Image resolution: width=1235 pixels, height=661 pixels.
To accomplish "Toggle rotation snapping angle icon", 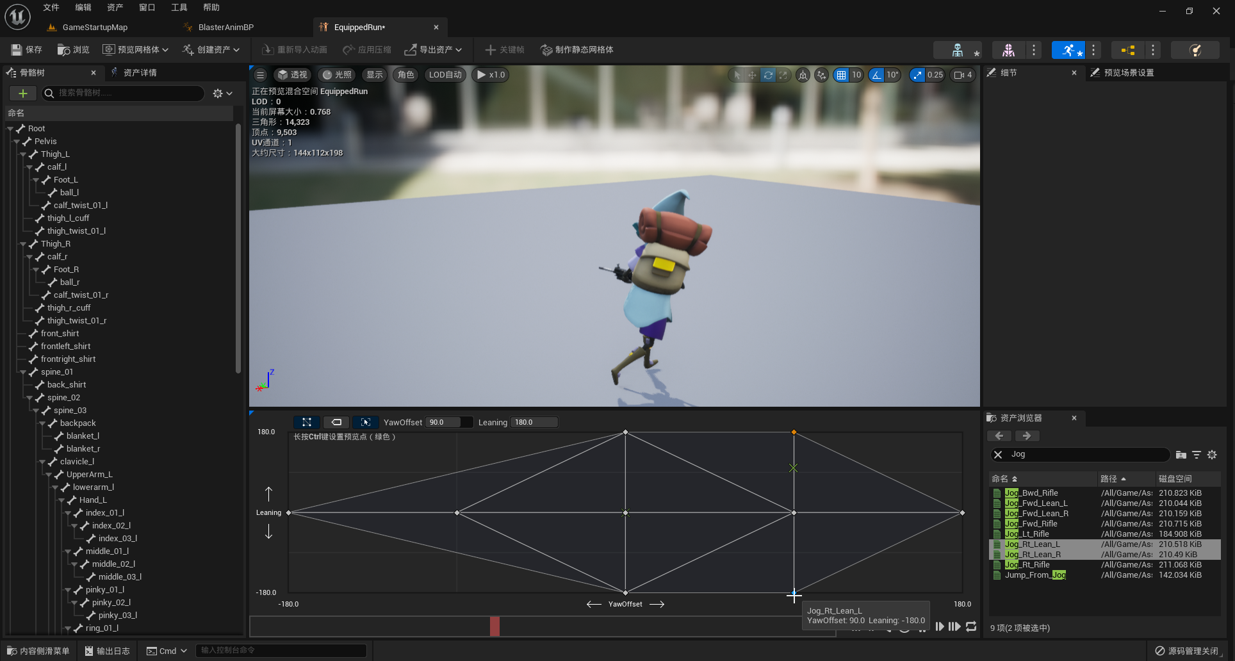I will pyautogui.click(x=876, y=75).
